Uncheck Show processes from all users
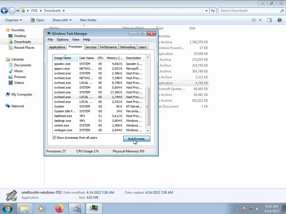 pyautogui.click(x=54, y=138)
